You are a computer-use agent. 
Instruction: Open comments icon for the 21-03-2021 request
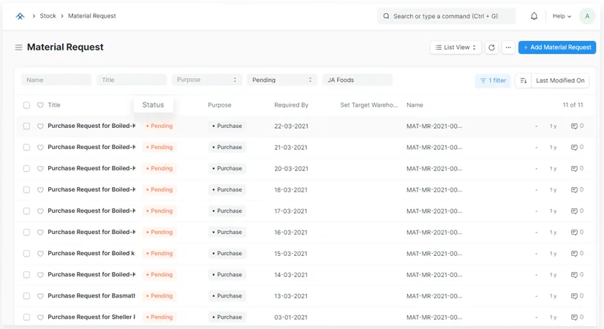click(574, 147)
